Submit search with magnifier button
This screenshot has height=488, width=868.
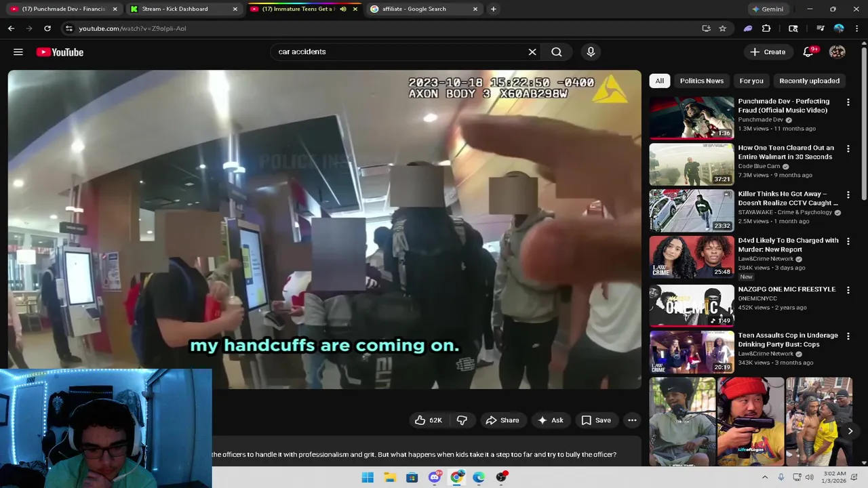point(557,52)
